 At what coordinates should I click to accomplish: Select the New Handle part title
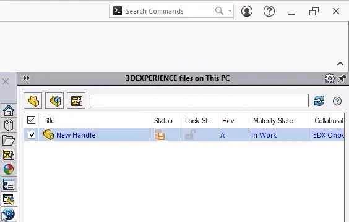(75, 135)
